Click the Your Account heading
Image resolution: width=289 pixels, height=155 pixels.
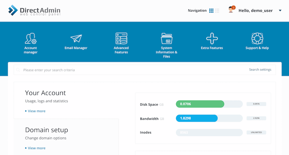pos(46,93)
